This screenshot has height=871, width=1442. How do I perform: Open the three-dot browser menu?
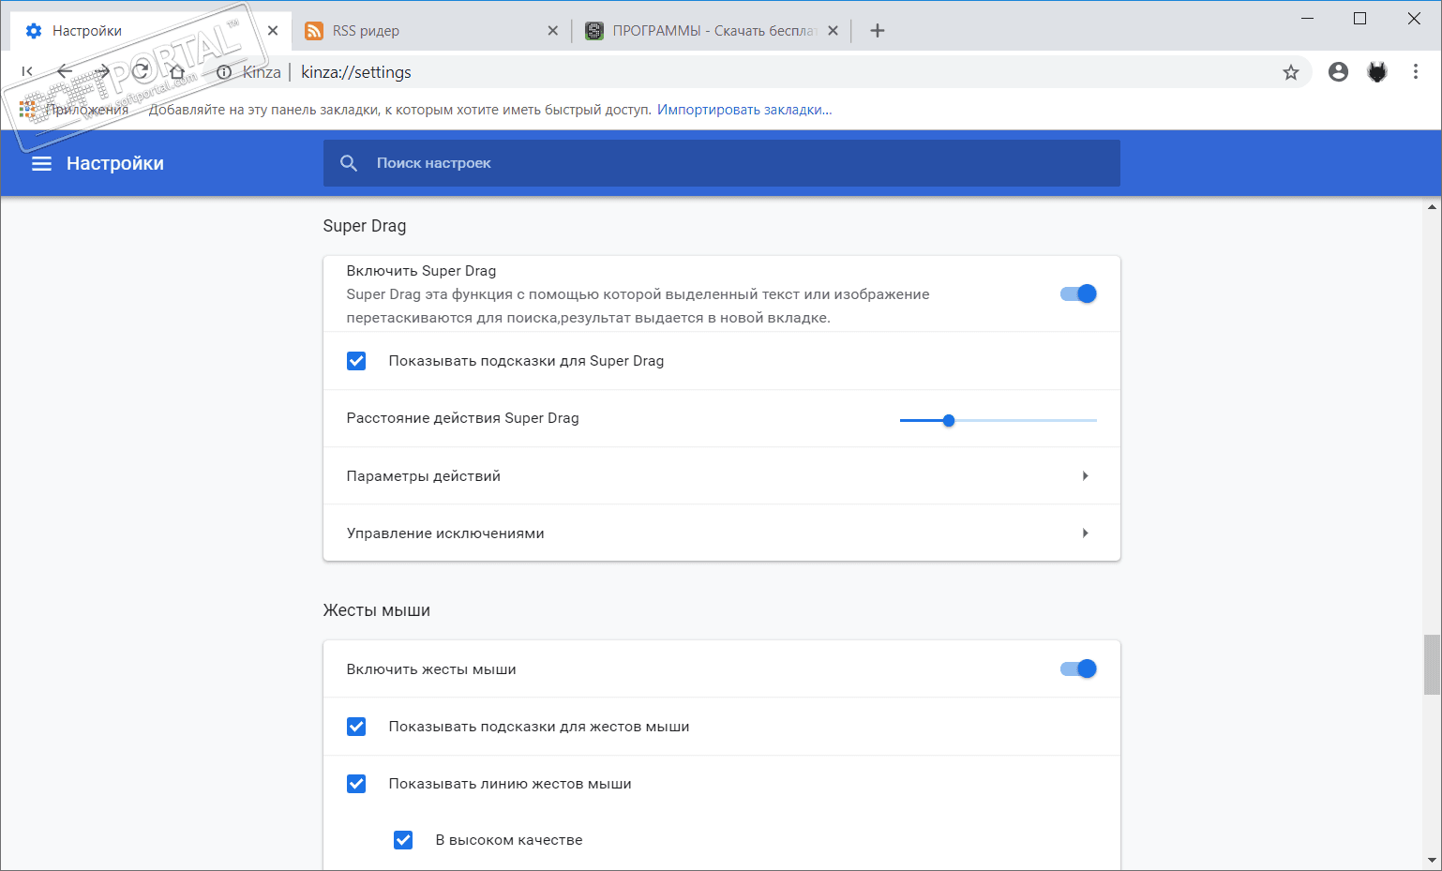(1415, 72)
